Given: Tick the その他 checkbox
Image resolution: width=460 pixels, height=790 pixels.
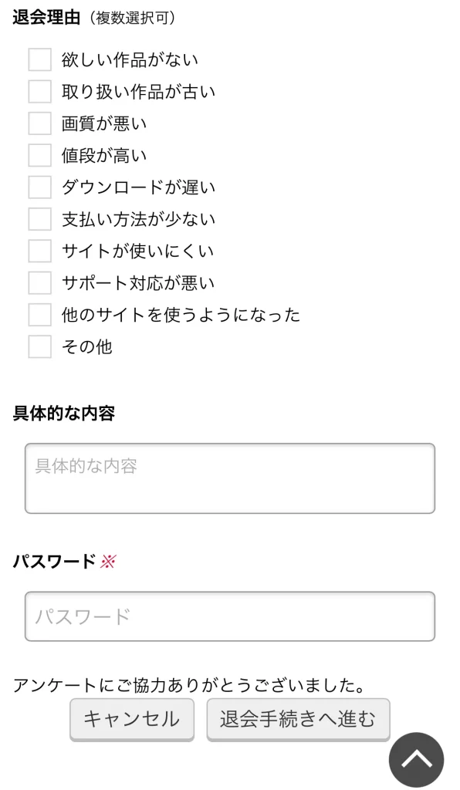Looking at the screenshot, I should [x=38, y=347].
